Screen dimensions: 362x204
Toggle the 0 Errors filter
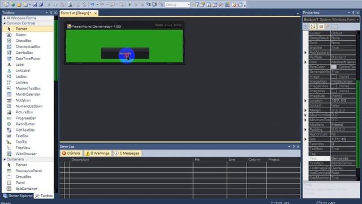[x=71, y=154]
